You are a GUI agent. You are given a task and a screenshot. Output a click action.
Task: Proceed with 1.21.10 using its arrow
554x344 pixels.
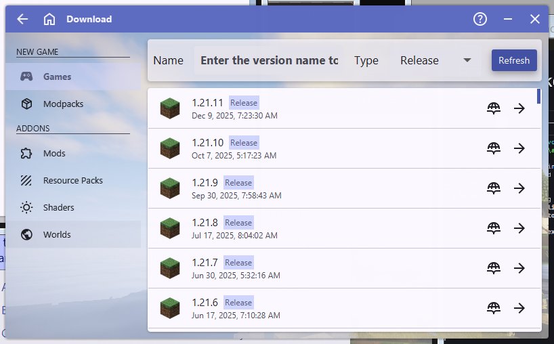pos(519,148)
